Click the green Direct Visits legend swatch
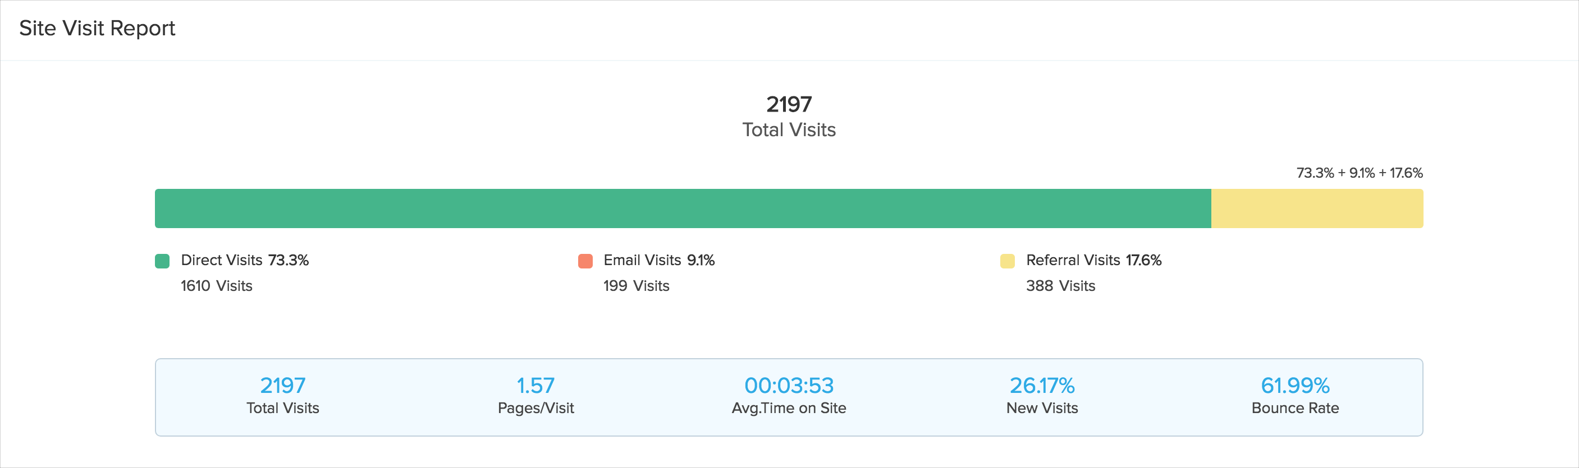1579x468 pixels. pos(162,261)
